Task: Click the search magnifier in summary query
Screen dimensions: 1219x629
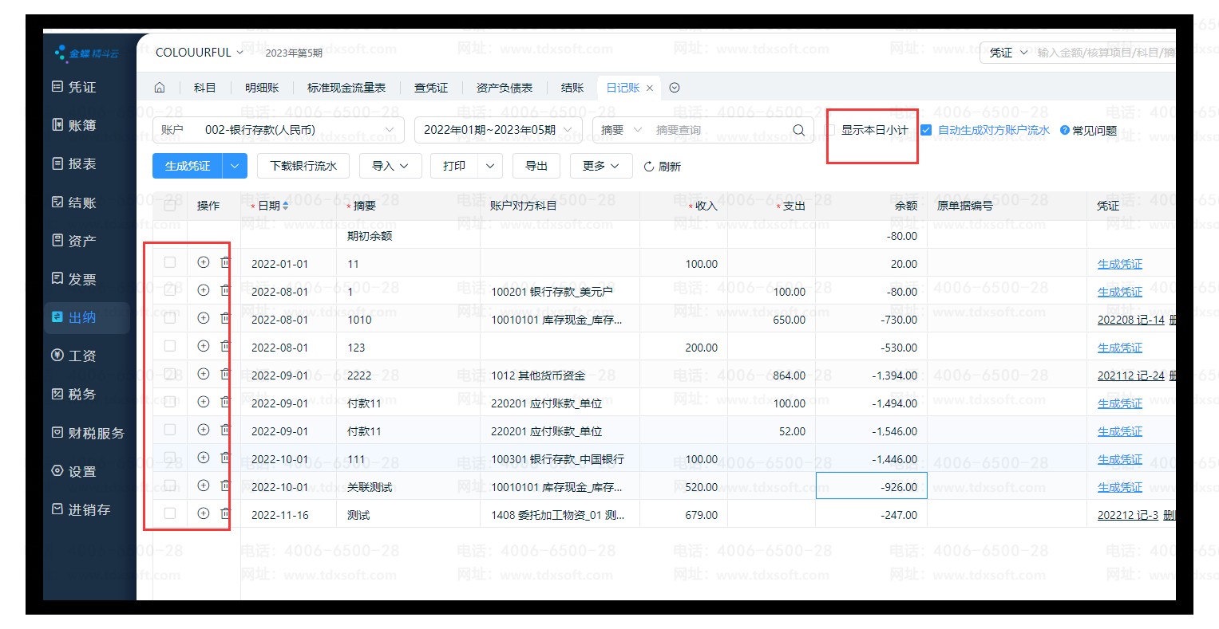Action: point(798,130)
